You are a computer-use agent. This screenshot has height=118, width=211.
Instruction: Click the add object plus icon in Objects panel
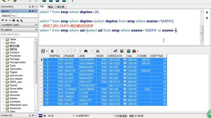(6, 20)
